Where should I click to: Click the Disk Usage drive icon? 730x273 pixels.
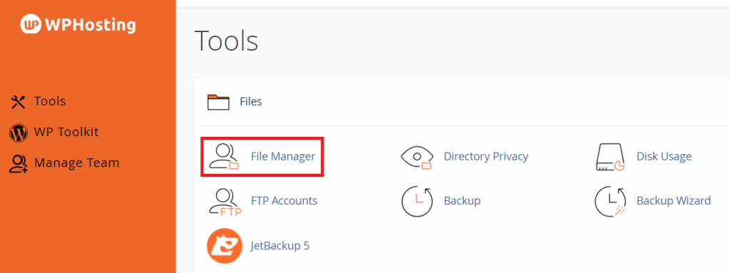pyautogui.click(x=610, y=158)
